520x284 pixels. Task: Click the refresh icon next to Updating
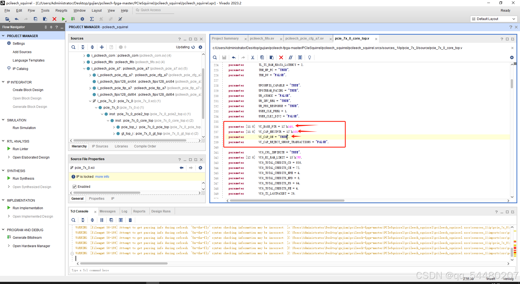193,47
